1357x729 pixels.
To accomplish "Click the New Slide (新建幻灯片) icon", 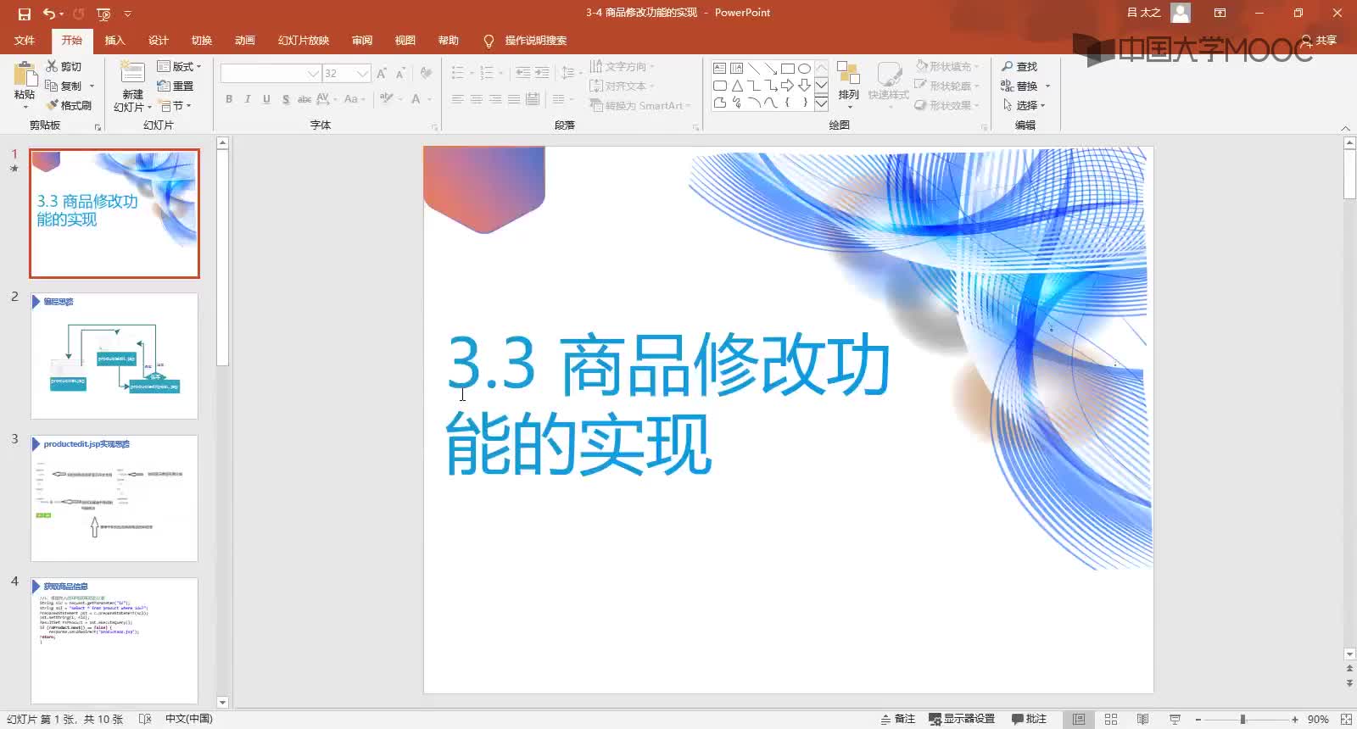I will click(132, 72).
